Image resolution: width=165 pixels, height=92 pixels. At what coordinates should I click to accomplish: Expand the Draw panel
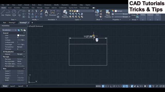pos(14,20)
